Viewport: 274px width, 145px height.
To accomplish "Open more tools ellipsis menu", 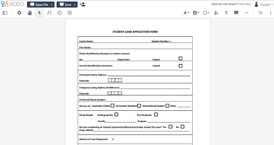I will click(x=246, y=13).
